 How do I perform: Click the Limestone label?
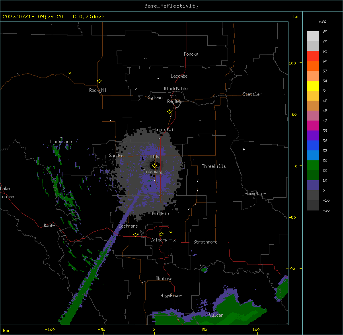tap(61, 142)
